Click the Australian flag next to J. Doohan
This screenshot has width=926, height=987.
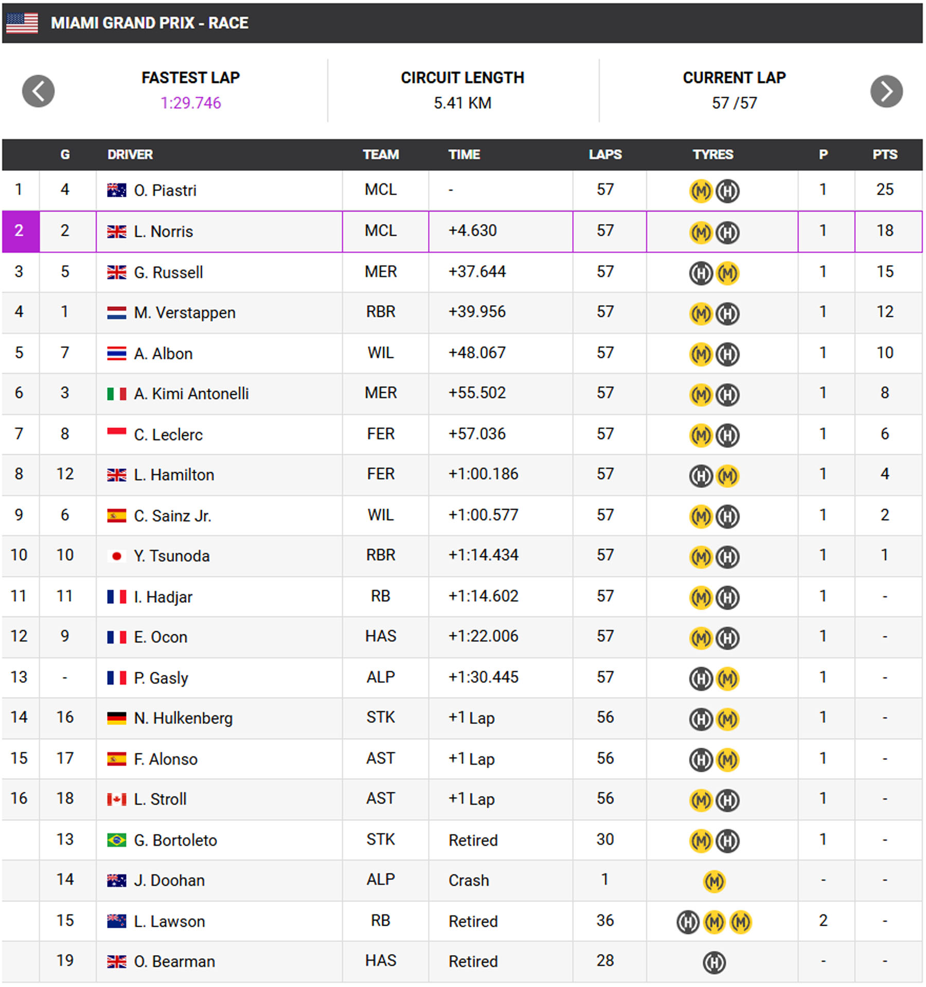116,880
